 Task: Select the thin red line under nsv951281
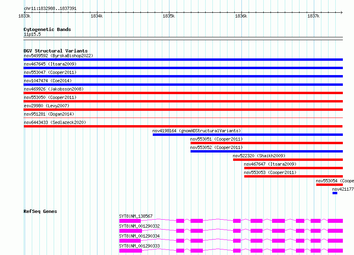pos(183,118)
